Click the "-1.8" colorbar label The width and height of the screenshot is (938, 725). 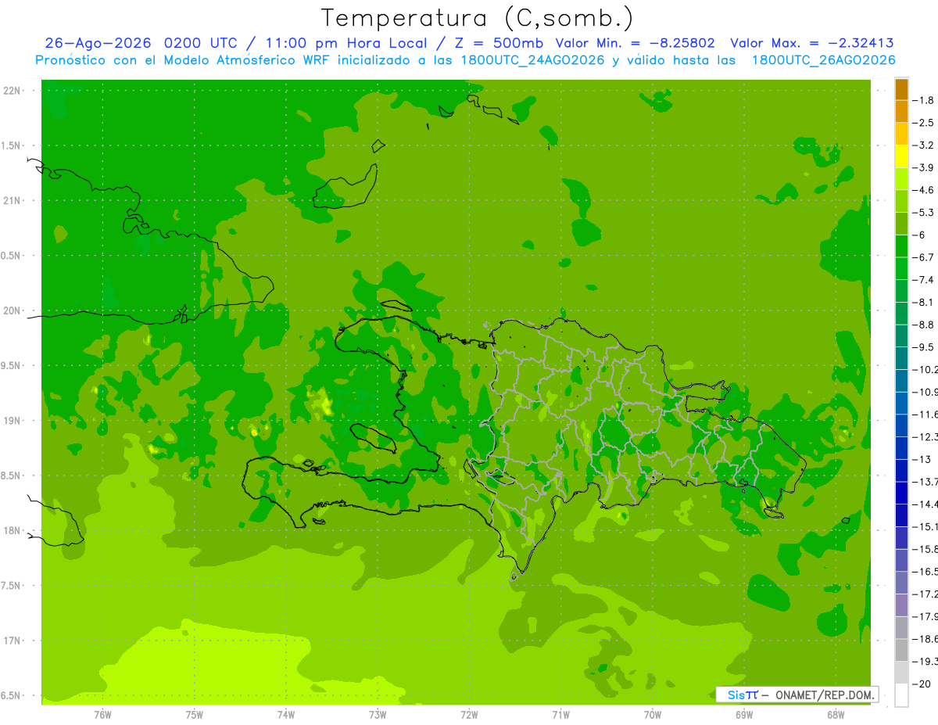tap(924, 100)
